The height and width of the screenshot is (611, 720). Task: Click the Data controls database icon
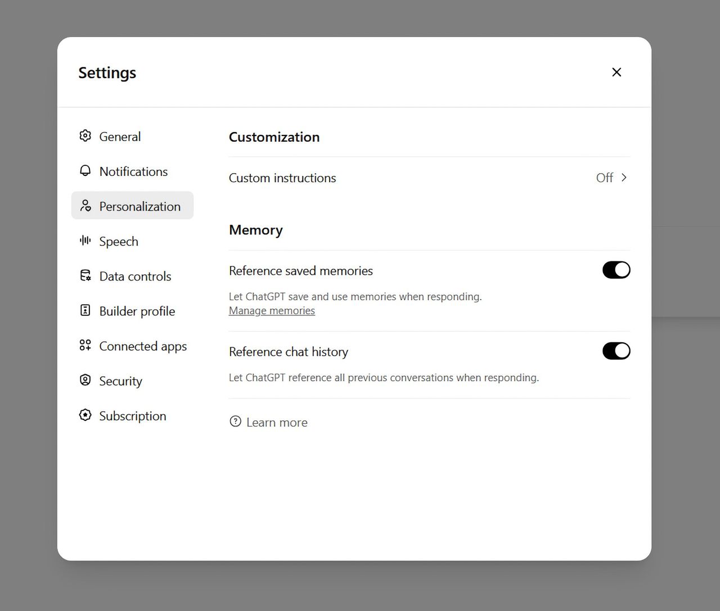(x=85, y=275)
